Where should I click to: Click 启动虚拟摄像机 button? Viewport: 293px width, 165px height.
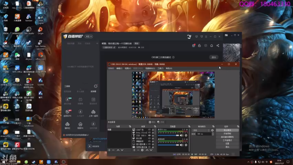pyautogui.click(x=227, y=137)
